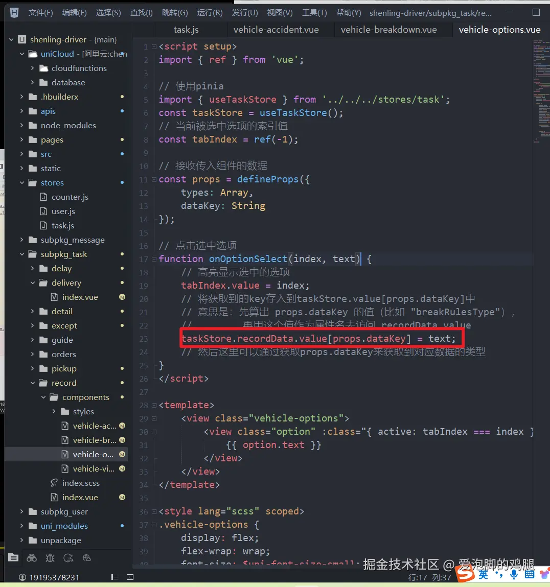Click the index.scss stylesheet file icon
550x587 pixels.
[x=54, y=483]
